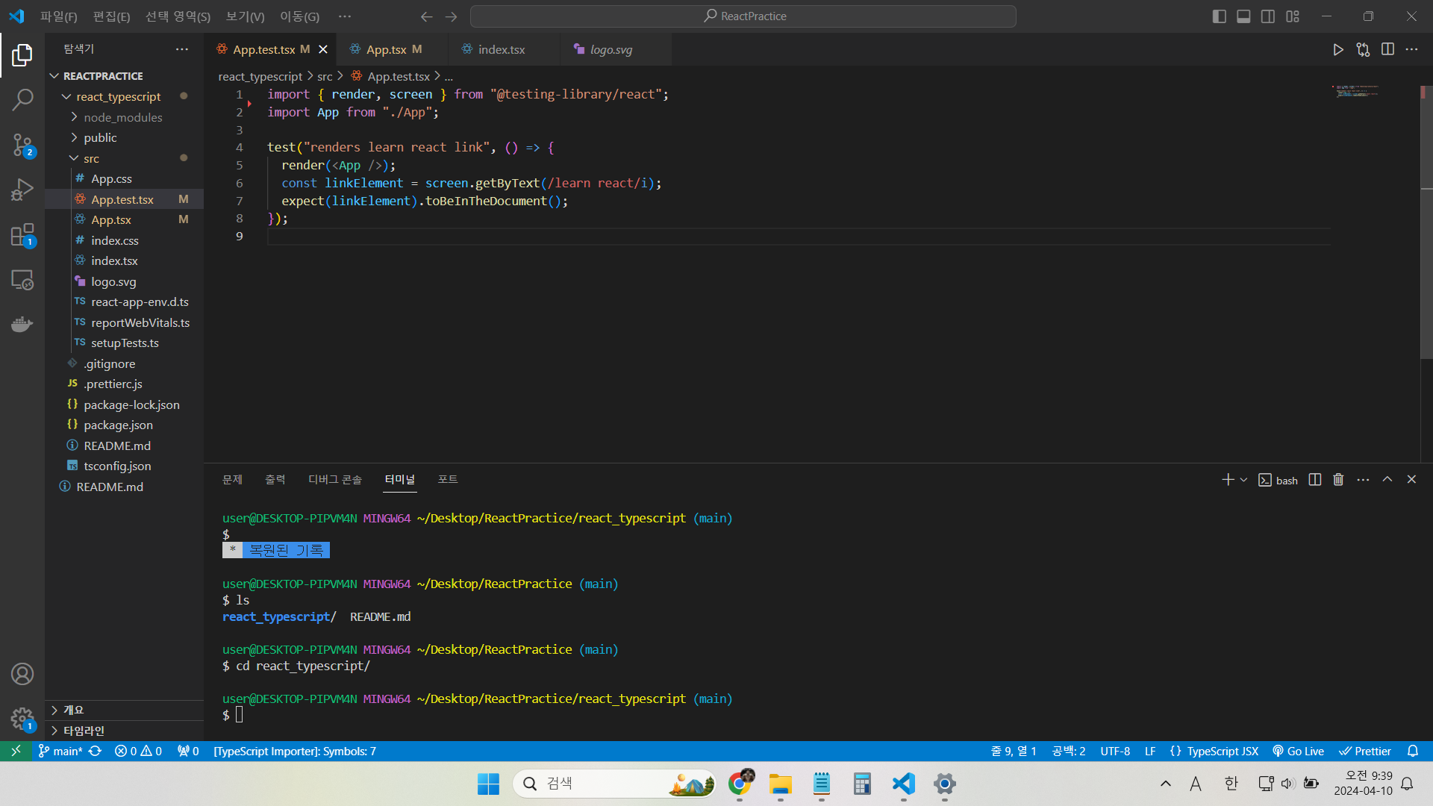Click the Run file play icon
The image size is (1433, 806).
[x=1338, y=49]
